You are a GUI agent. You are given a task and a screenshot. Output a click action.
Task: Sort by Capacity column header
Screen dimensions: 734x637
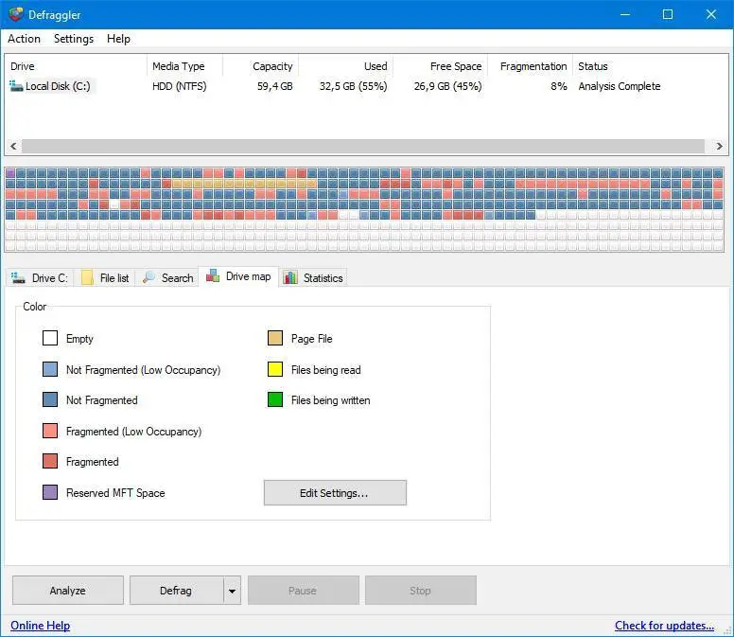[x=261, y=66]
